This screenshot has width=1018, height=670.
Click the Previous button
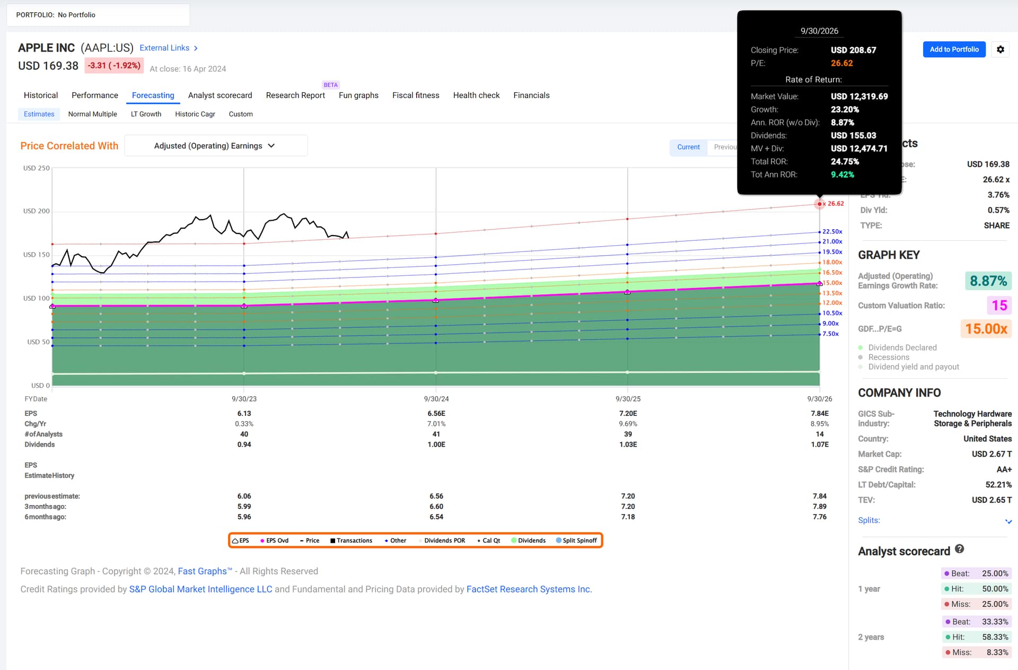(723, 147)
